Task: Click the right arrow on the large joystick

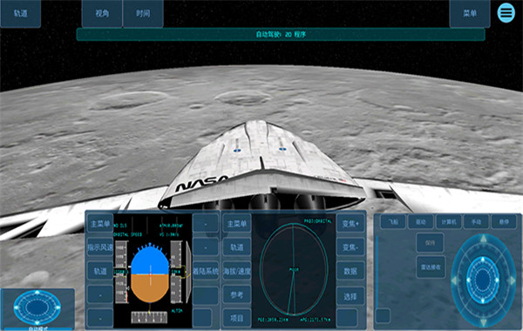Action: (513, 280)
